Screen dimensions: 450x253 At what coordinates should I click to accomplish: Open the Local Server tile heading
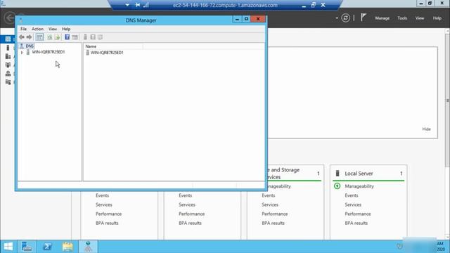pyautogui.click(x=359, y=174)
